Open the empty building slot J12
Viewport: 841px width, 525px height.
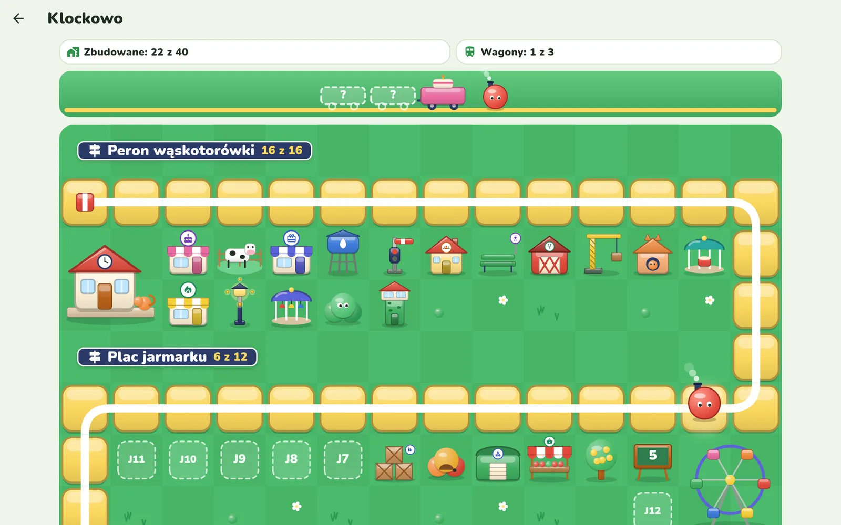[652, 509]
